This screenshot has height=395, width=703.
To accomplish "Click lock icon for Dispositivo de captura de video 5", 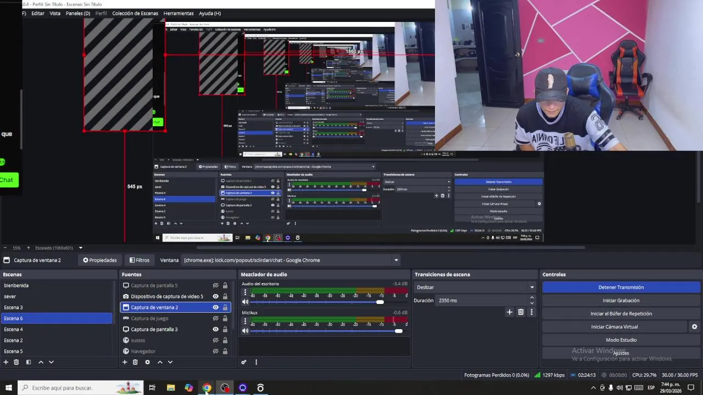I will [x=225, y=296].
